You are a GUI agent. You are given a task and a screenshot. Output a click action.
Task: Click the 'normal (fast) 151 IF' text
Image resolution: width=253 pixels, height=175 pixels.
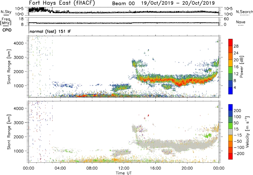(x=50, y=31)
